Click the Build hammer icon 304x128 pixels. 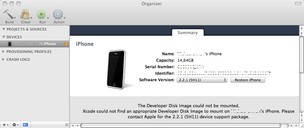[8, 14]
